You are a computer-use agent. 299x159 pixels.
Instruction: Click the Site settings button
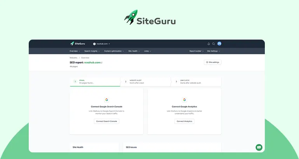point(213,62)
